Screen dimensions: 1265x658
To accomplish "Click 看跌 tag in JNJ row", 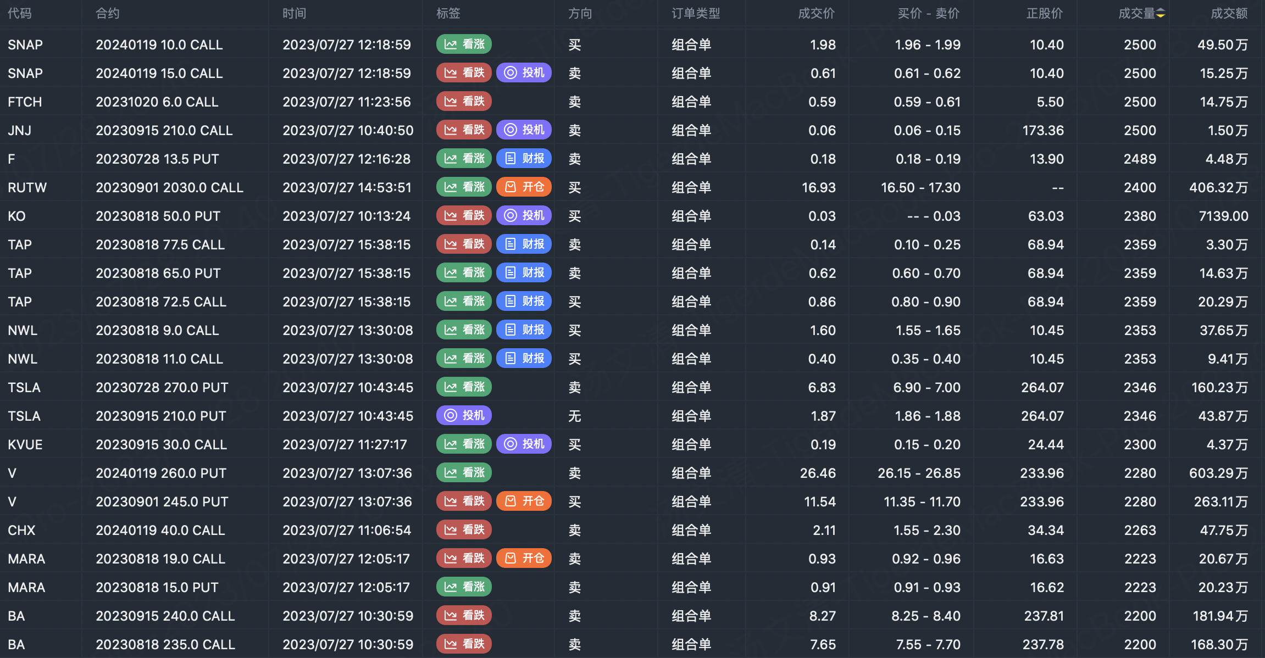I will 464,130.
